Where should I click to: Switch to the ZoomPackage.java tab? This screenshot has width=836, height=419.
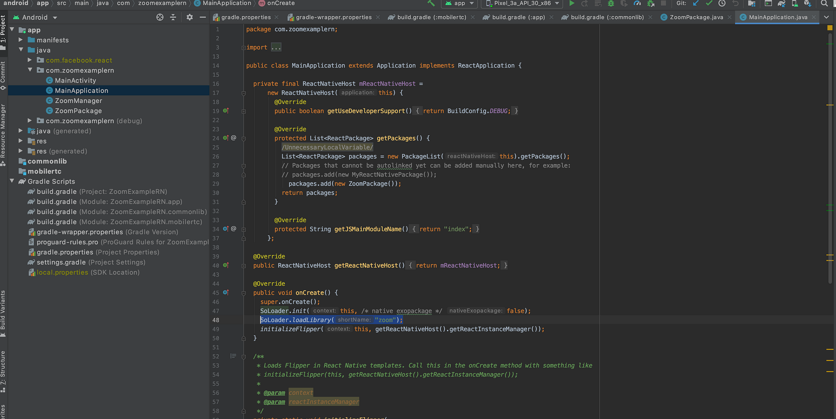click(696, 17)
